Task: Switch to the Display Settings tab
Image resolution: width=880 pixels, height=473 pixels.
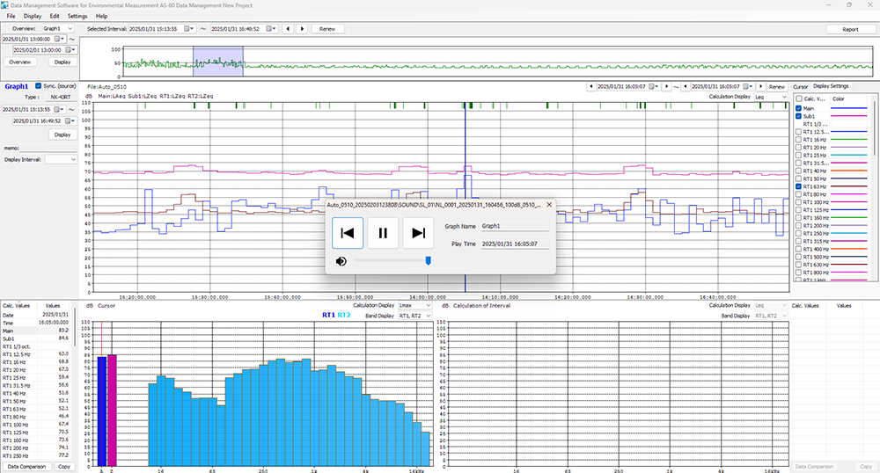Action: [832, 86]
